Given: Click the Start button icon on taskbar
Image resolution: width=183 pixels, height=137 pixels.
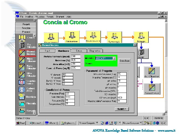Looking at the screenshot, I should click(x=21, y=123).
